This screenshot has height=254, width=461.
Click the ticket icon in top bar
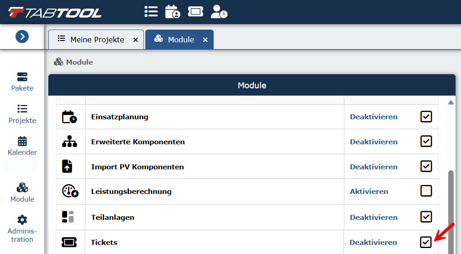pos(195,12)
